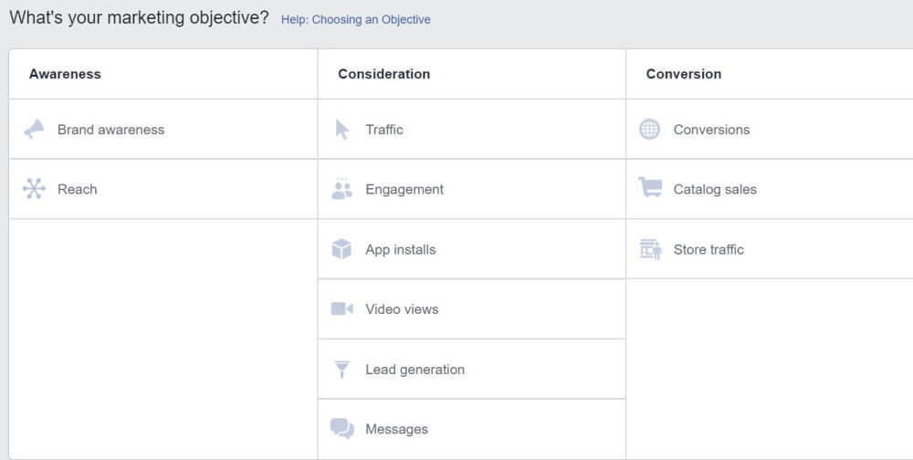Image resolution: width=913 pixels, height=460 pixels.
Task: Click the Engagement people icon
Action: [x=342, y=189]
